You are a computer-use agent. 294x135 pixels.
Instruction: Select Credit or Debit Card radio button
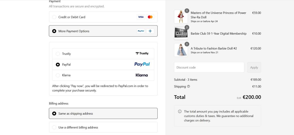(x=54, y=17)
